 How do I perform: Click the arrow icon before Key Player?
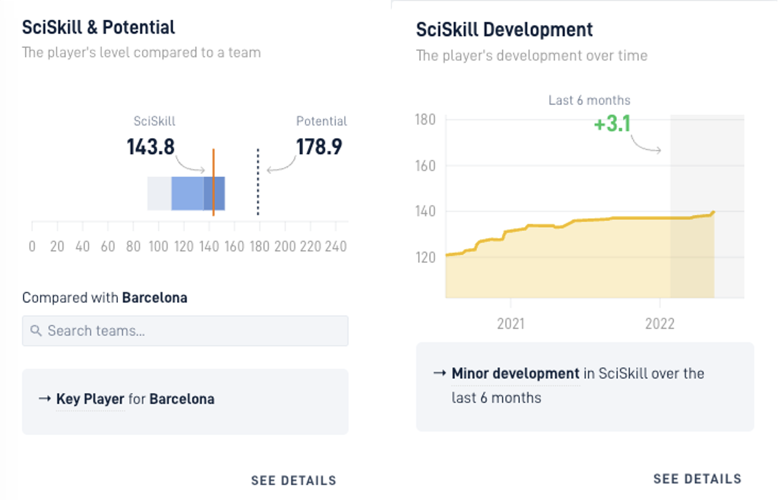click(44, 399)
